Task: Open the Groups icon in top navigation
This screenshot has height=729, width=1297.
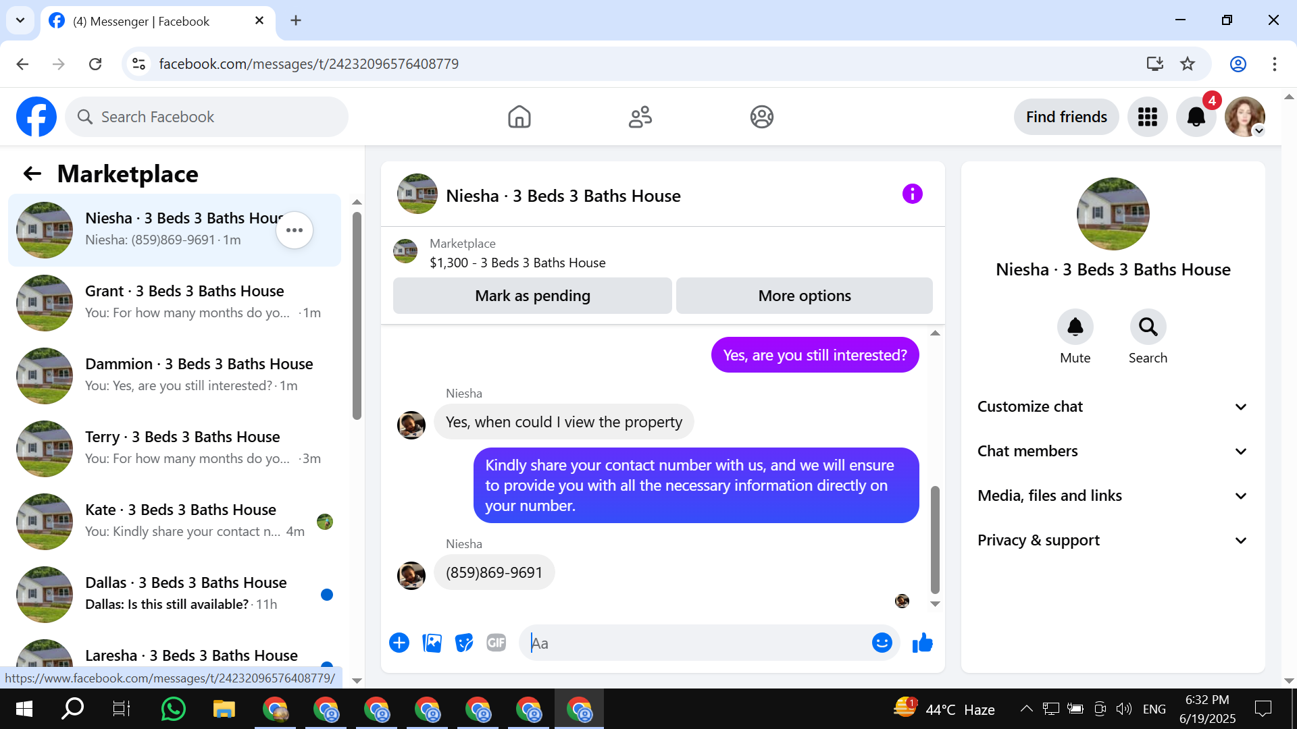Action: [761, 117]
